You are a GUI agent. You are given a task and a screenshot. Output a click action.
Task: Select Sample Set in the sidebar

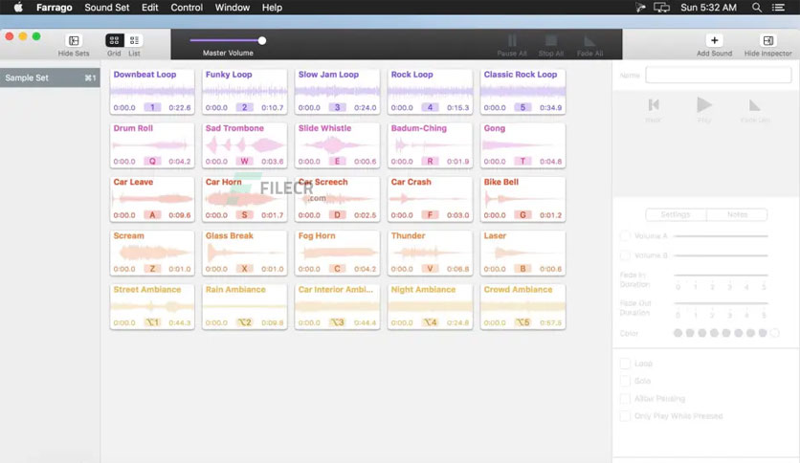50,78
